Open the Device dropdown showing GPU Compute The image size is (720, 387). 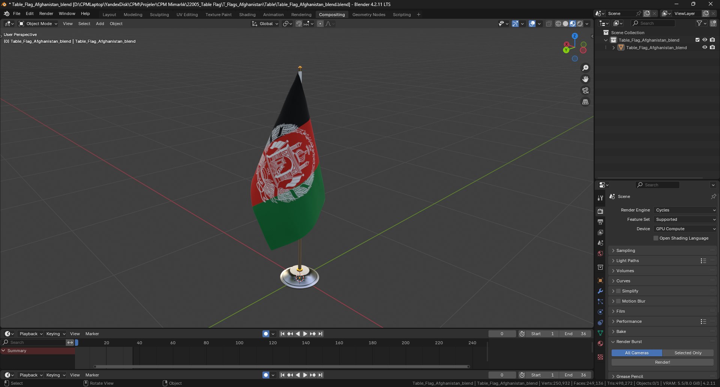tap(685, 229)
